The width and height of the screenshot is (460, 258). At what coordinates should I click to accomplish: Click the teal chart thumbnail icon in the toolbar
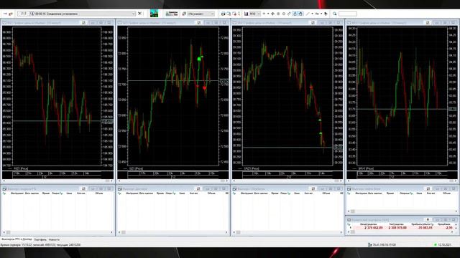point(154,14)
